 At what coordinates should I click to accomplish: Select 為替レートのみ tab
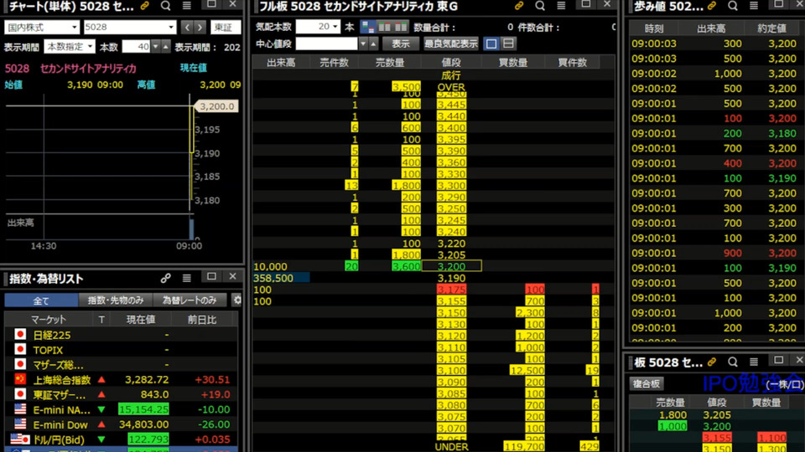(190, 300)
